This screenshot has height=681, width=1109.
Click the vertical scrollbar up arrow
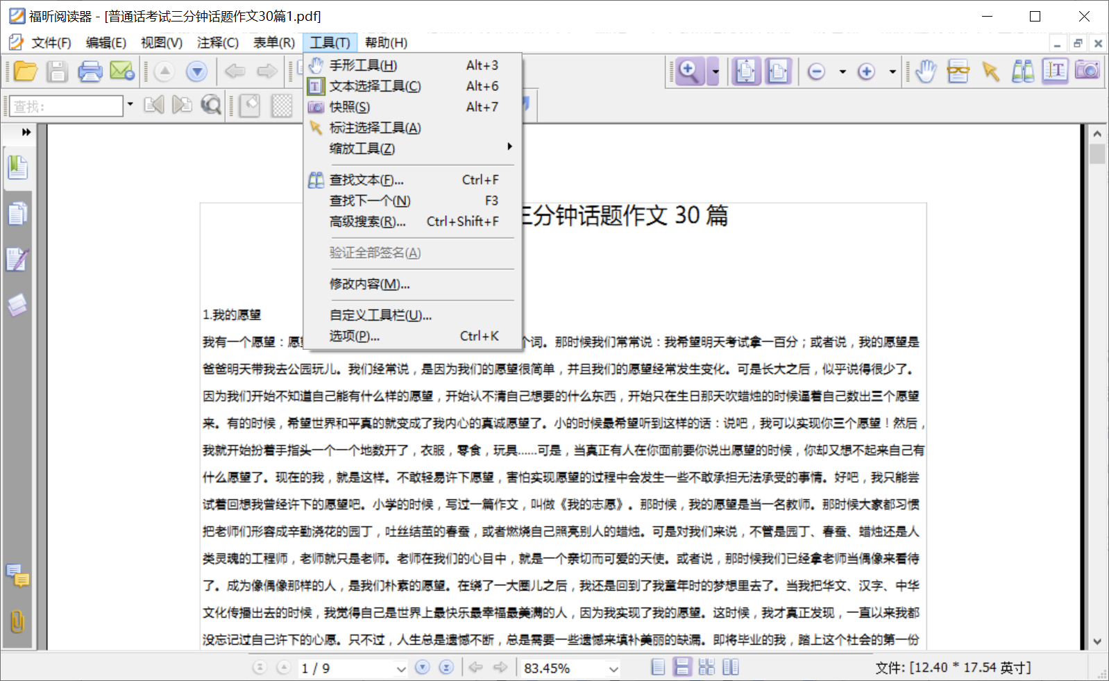pos(1097,133)
